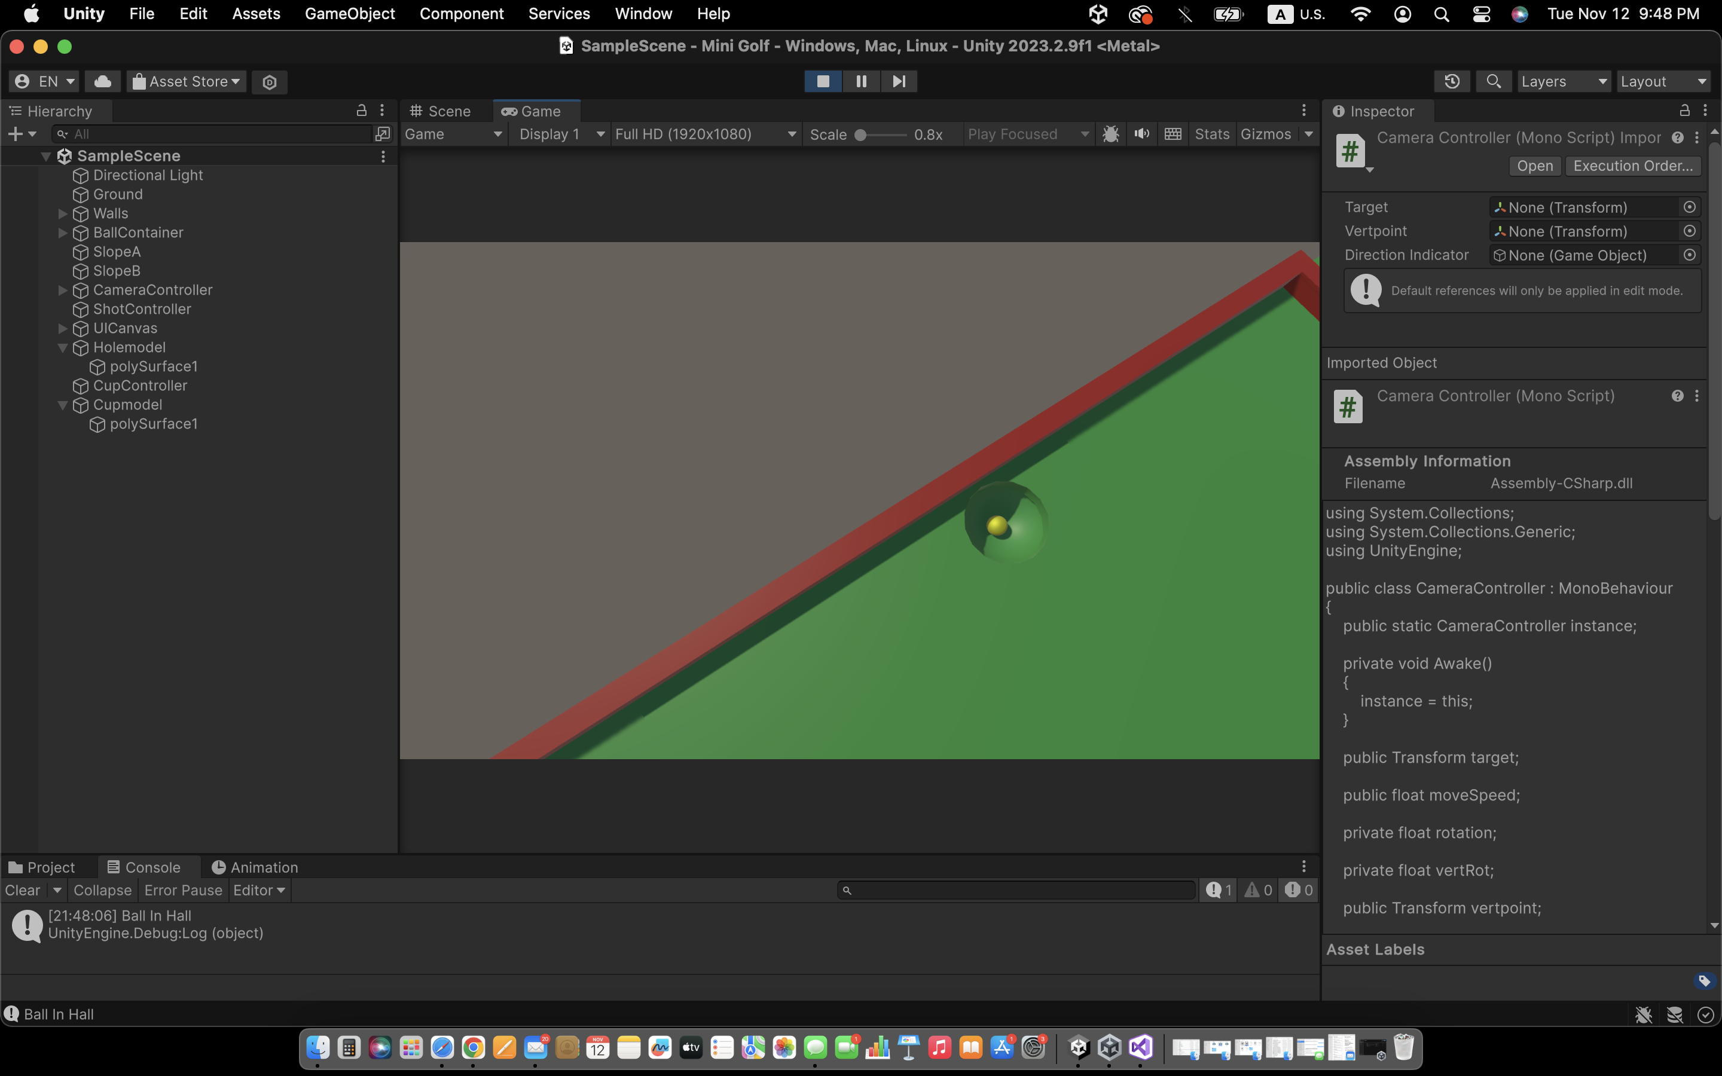Lock the Hierarchy panel
Image resolution: width=1722 pixels, height=1076 pixels.
[x=362, y=111]
